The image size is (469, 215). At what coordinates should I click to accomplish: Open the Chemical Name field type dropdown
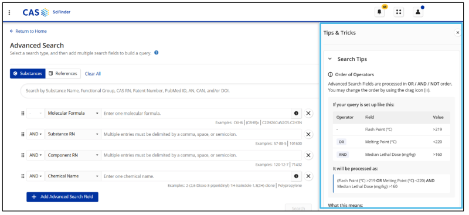click(x=73, y=176)
